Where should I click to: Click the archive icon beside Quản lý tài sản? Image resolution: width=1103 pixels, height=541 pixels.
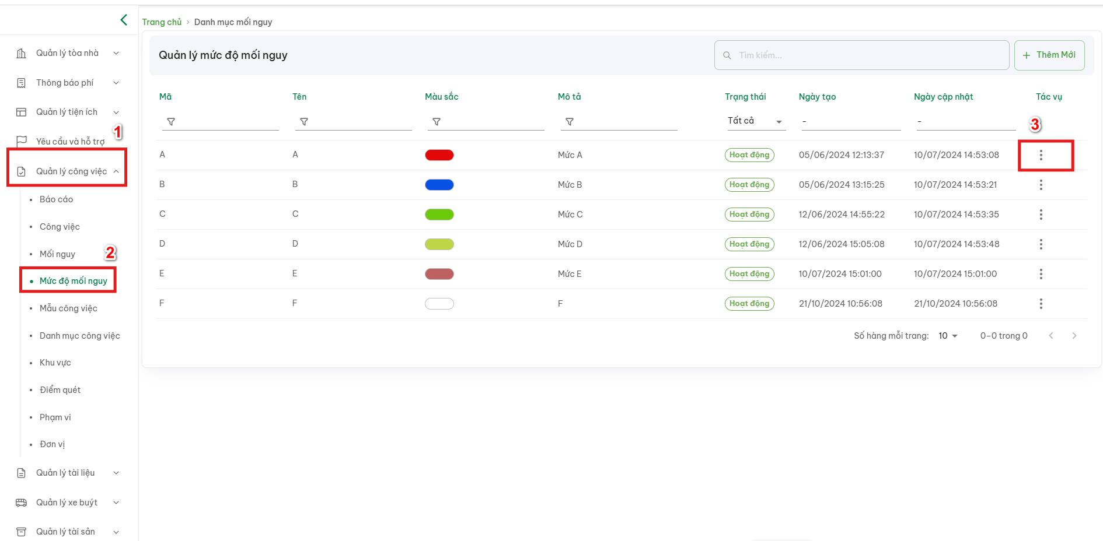coord(22,532)
